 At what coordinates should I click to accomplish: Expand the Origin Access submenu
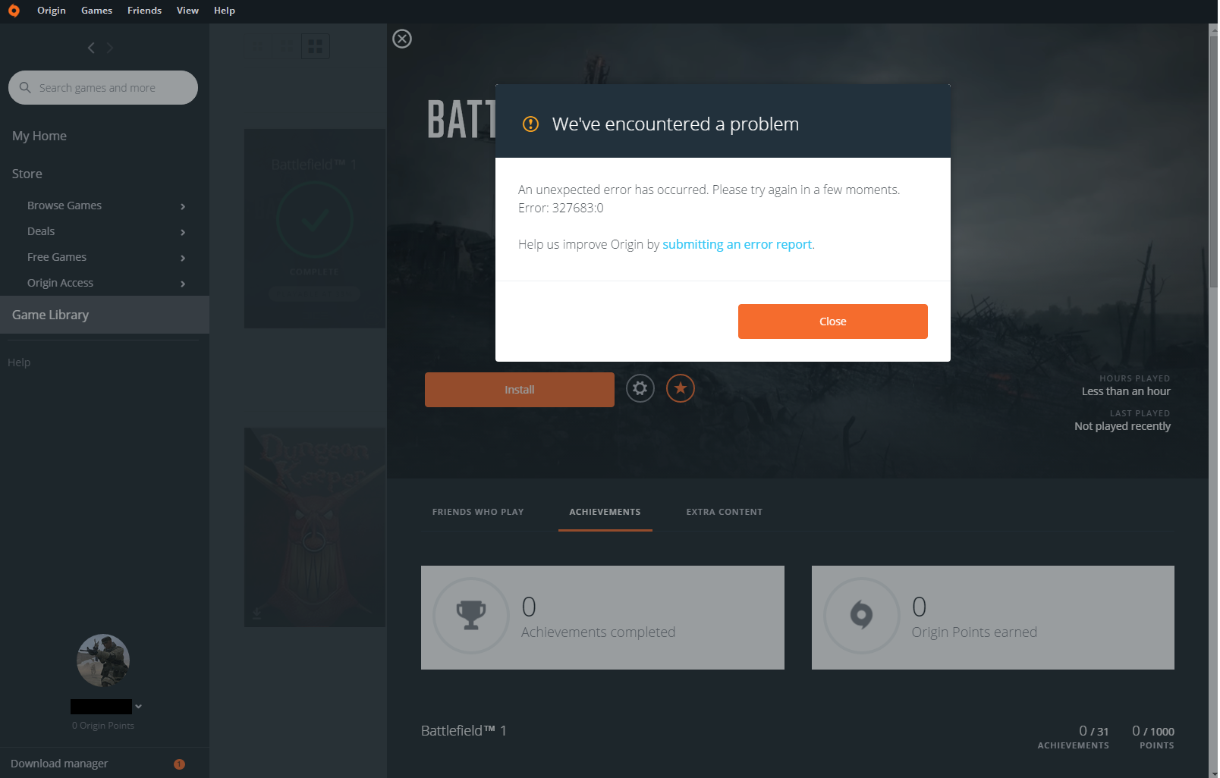(182, 284)
